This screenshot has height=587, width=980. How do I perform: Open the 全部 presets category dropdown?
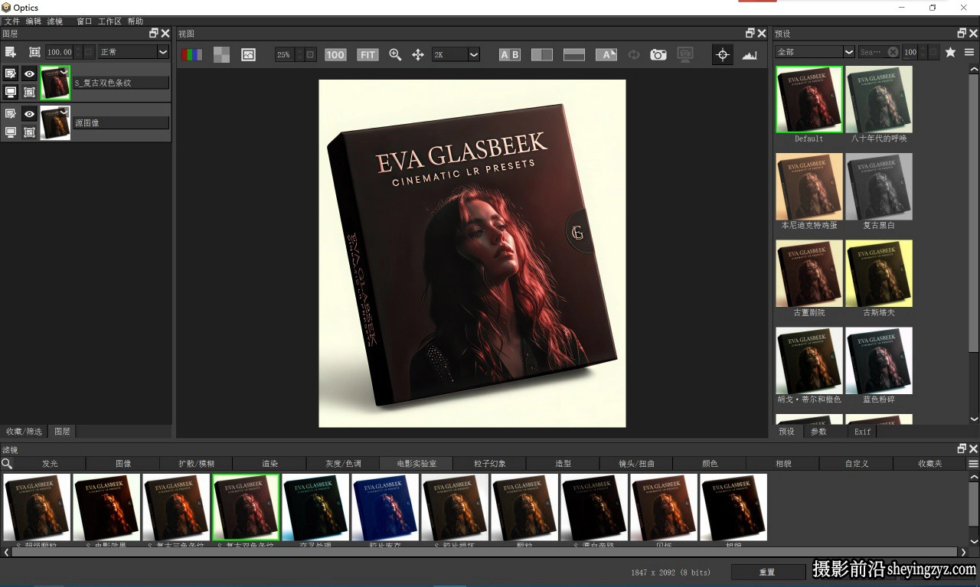click(815, 52)
